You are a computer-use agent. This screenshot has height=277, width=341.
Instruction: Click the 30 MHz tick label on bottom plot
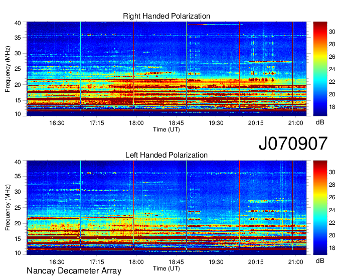pyautogui.click(x=18, y=192)
